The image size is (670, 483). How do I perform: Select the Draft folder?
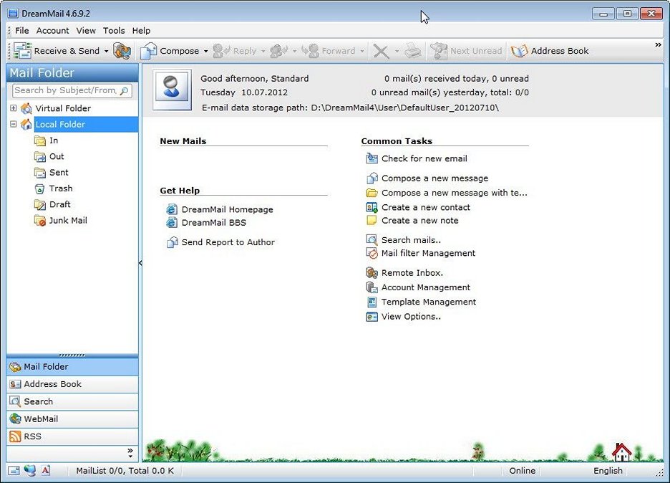click(60, 204)
